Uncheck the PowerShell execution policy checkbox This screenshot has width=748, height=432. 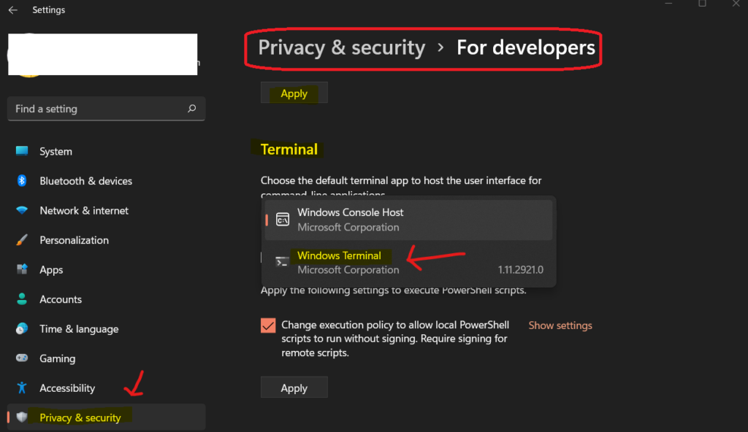coord(268,325)
